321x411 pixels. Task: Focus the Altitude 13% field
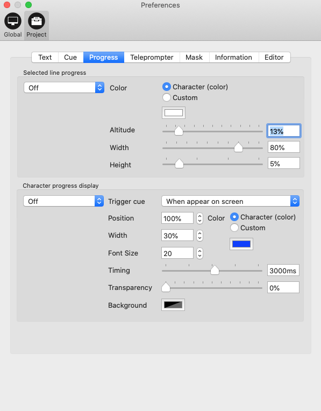click(284, 131)
